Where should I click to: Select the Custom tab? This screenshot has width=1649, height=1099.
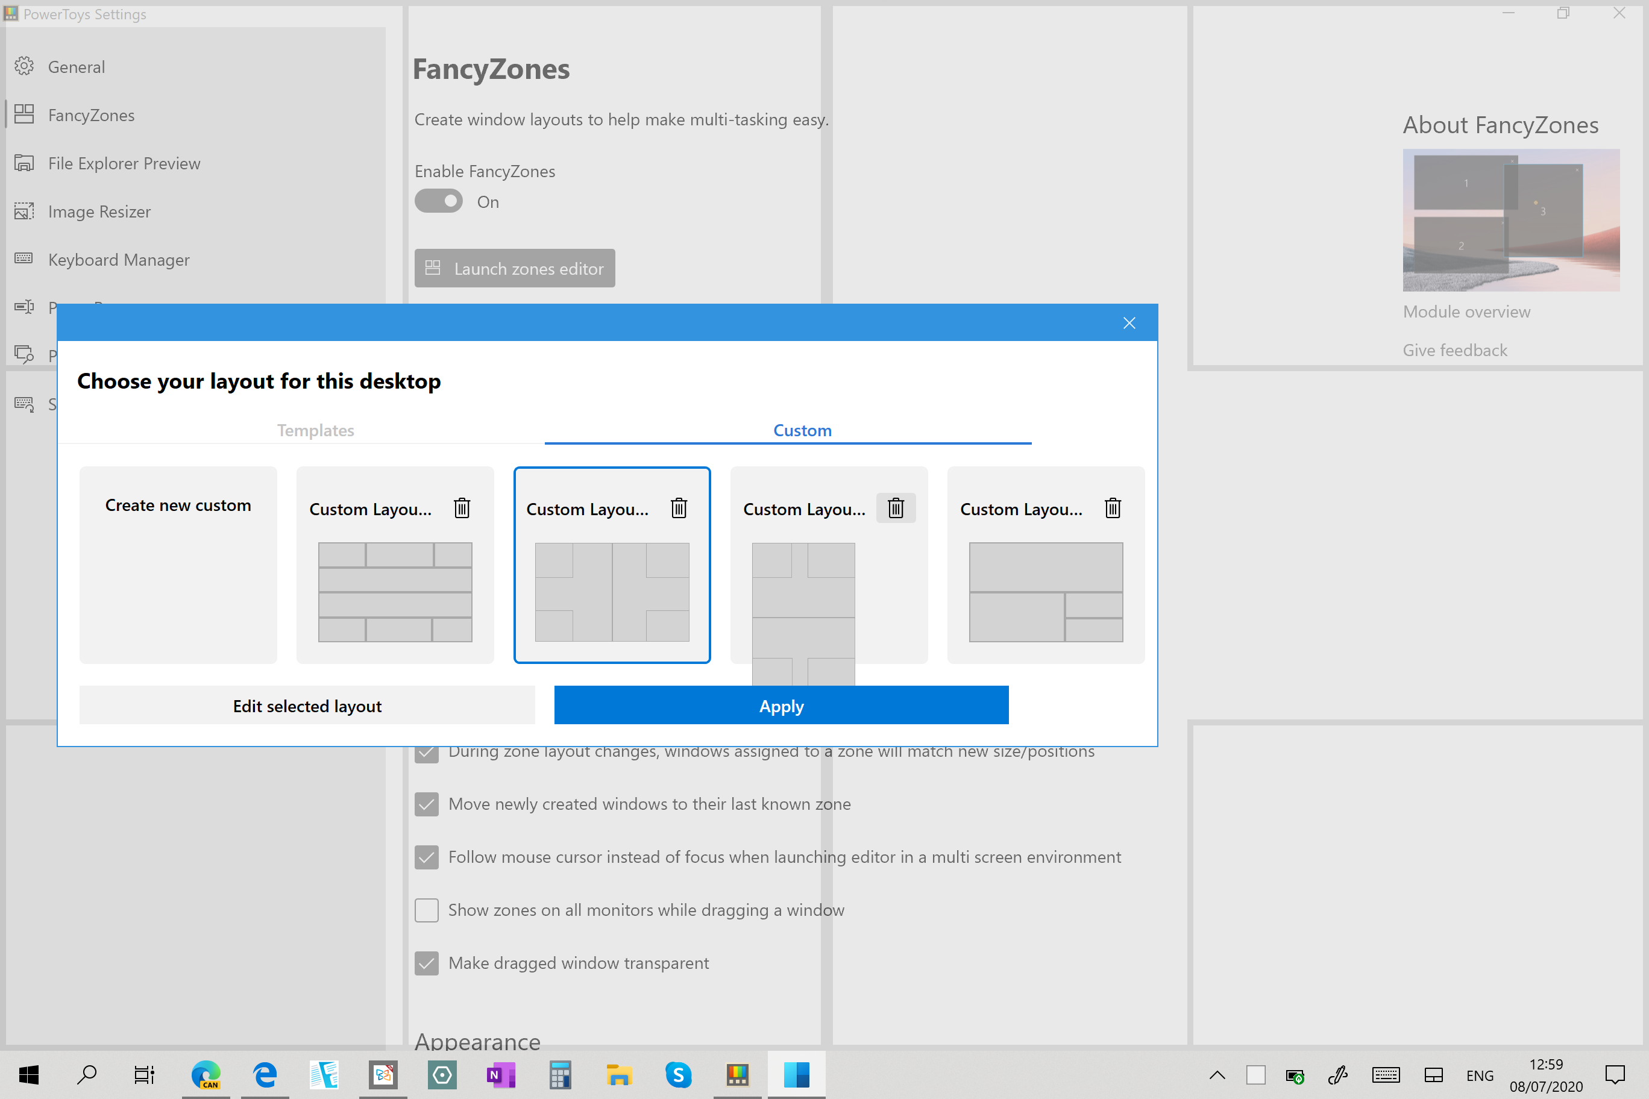802,430
